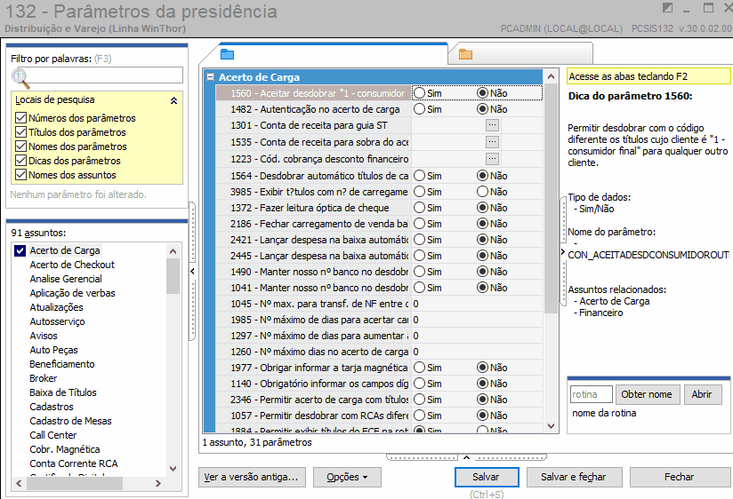Open the blue folder tab

point(227,54)
